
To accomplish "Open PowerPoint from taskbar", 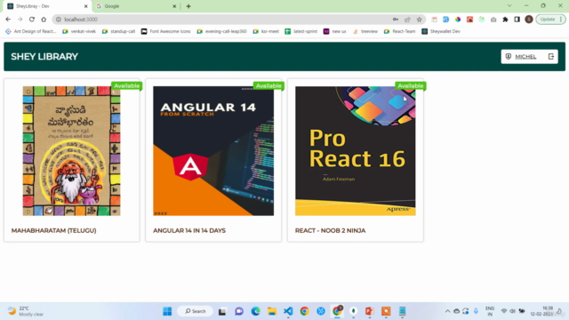I will pyautogui.click(x=370, y=311).
